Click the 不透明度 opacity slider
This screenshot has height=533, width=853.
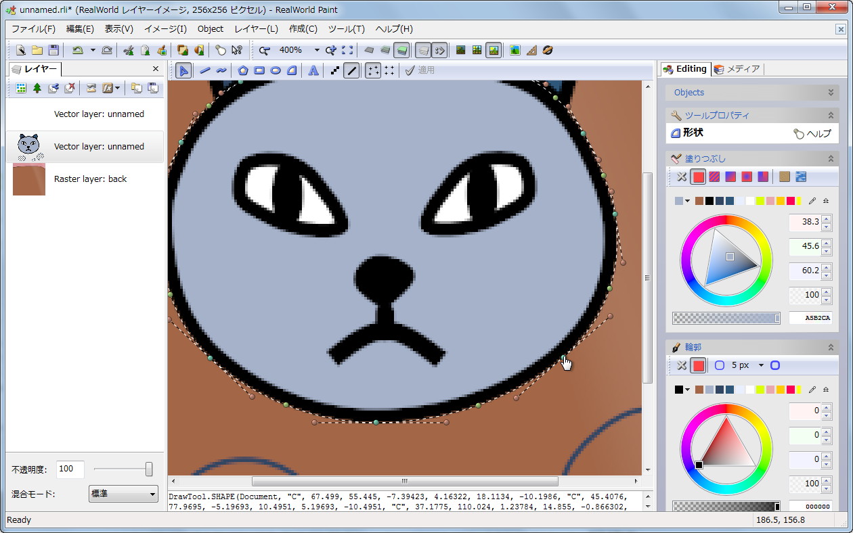click(x=123, y=469)
